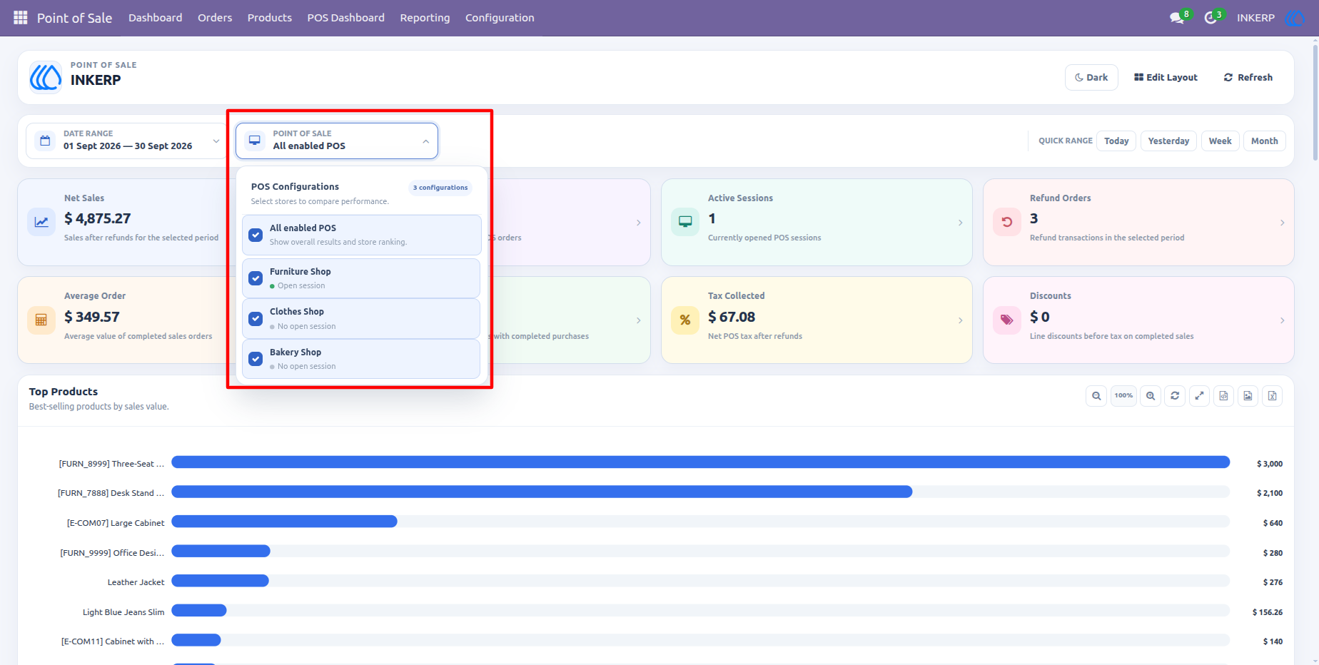1319x665 pixels.
Task: Click the Net Sales chart-line icon
Action: 41,222
